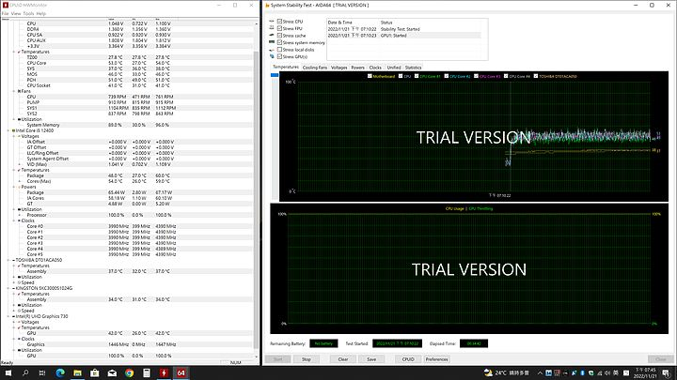
Task: Collapse the Fans section in HWMonitor
Action: tap(14, 91)
